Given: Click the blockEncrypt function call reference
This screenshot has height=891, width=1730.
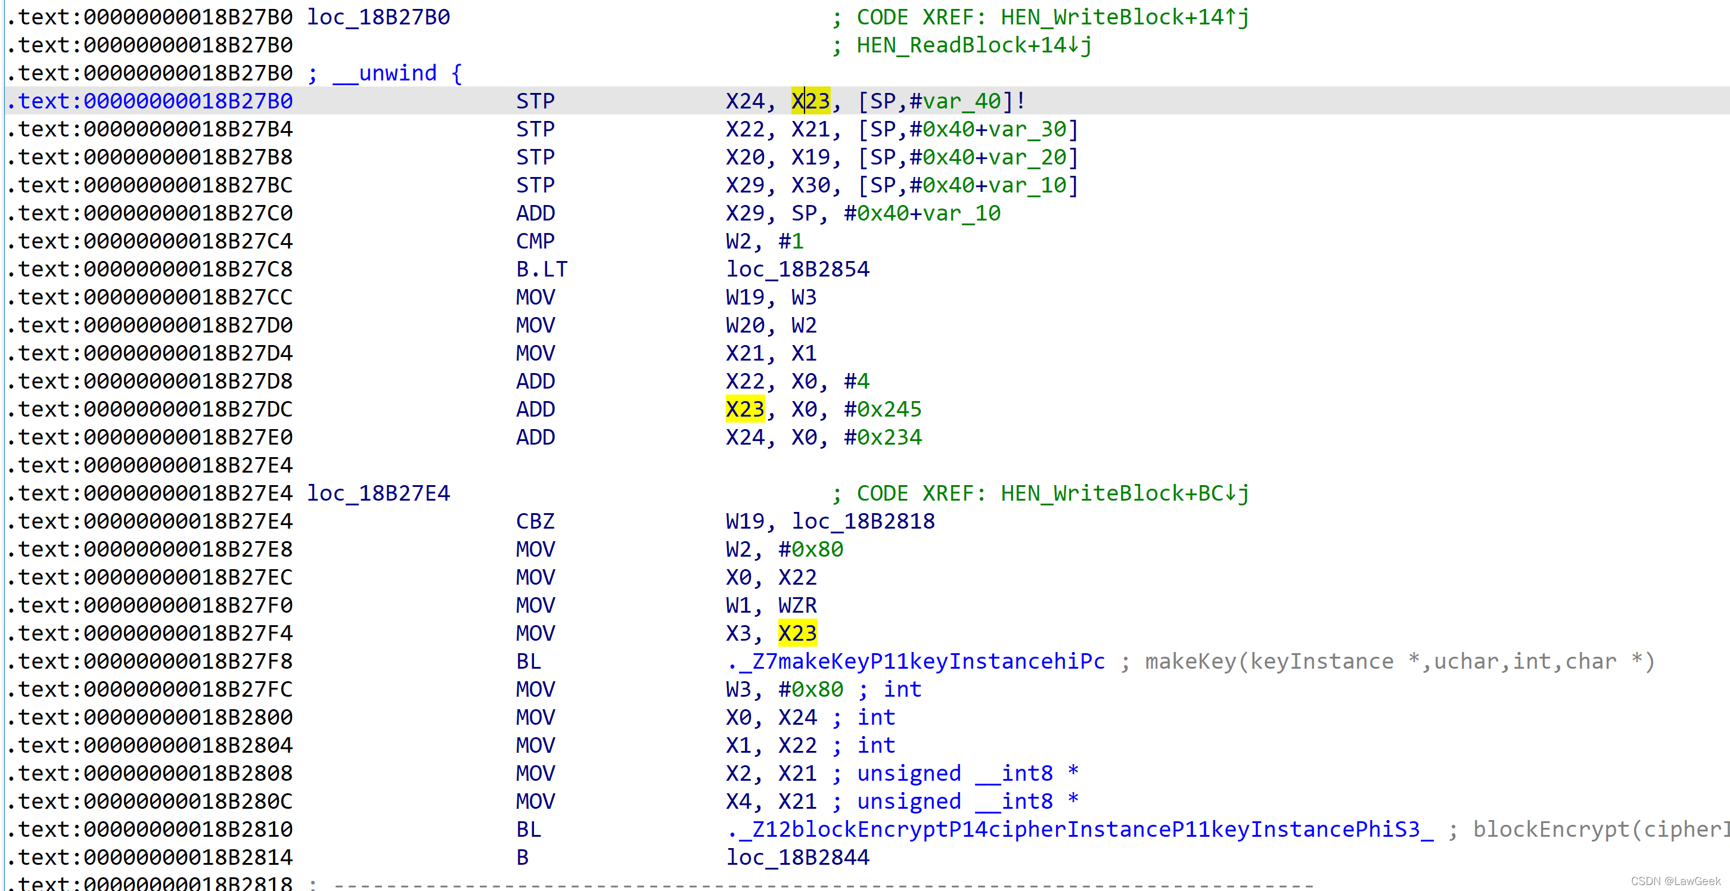Looking at the screenshot, I should click(x=1080, y=829).
